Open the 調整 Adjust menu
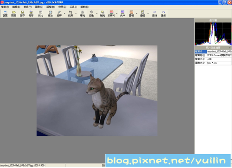Viewport: 232px width, 168px height. [x=51, y=7]
